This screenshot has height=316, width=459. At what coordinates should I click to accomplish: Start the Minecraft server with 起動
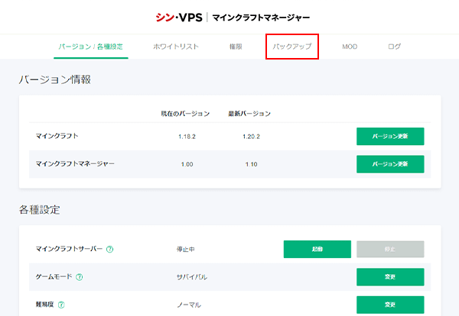(317, 249)
